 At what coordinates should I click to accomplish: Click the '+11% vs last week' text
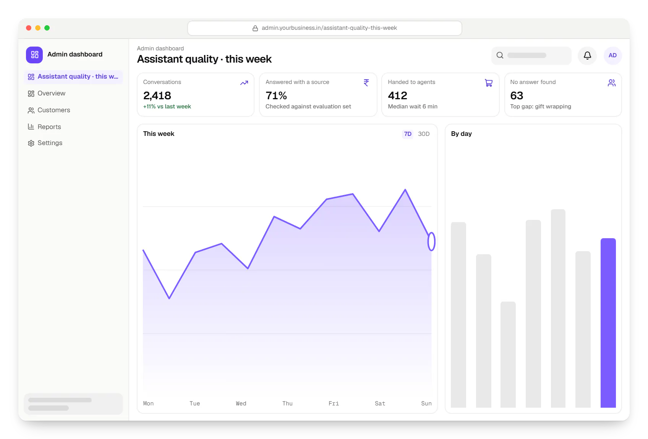(x=167, y=107)
